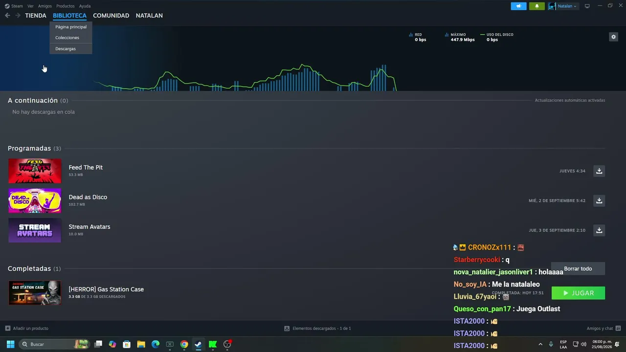The height and width of the screenshot is (352, 626).
Task: Click the Feed The Pit thumbnail
Action: 35,171
